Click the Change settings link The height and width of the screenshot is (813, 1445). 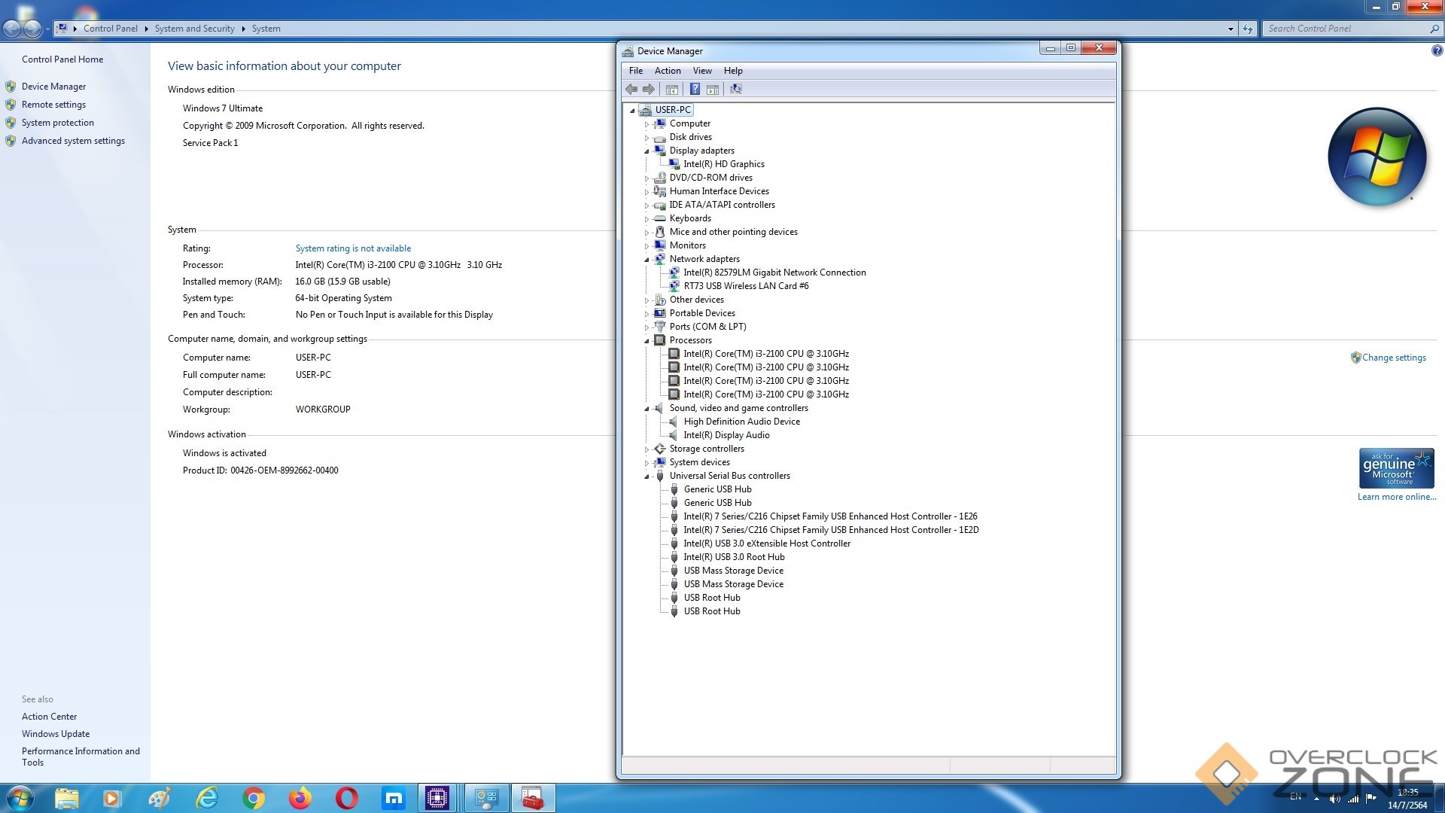(1394, 358)
